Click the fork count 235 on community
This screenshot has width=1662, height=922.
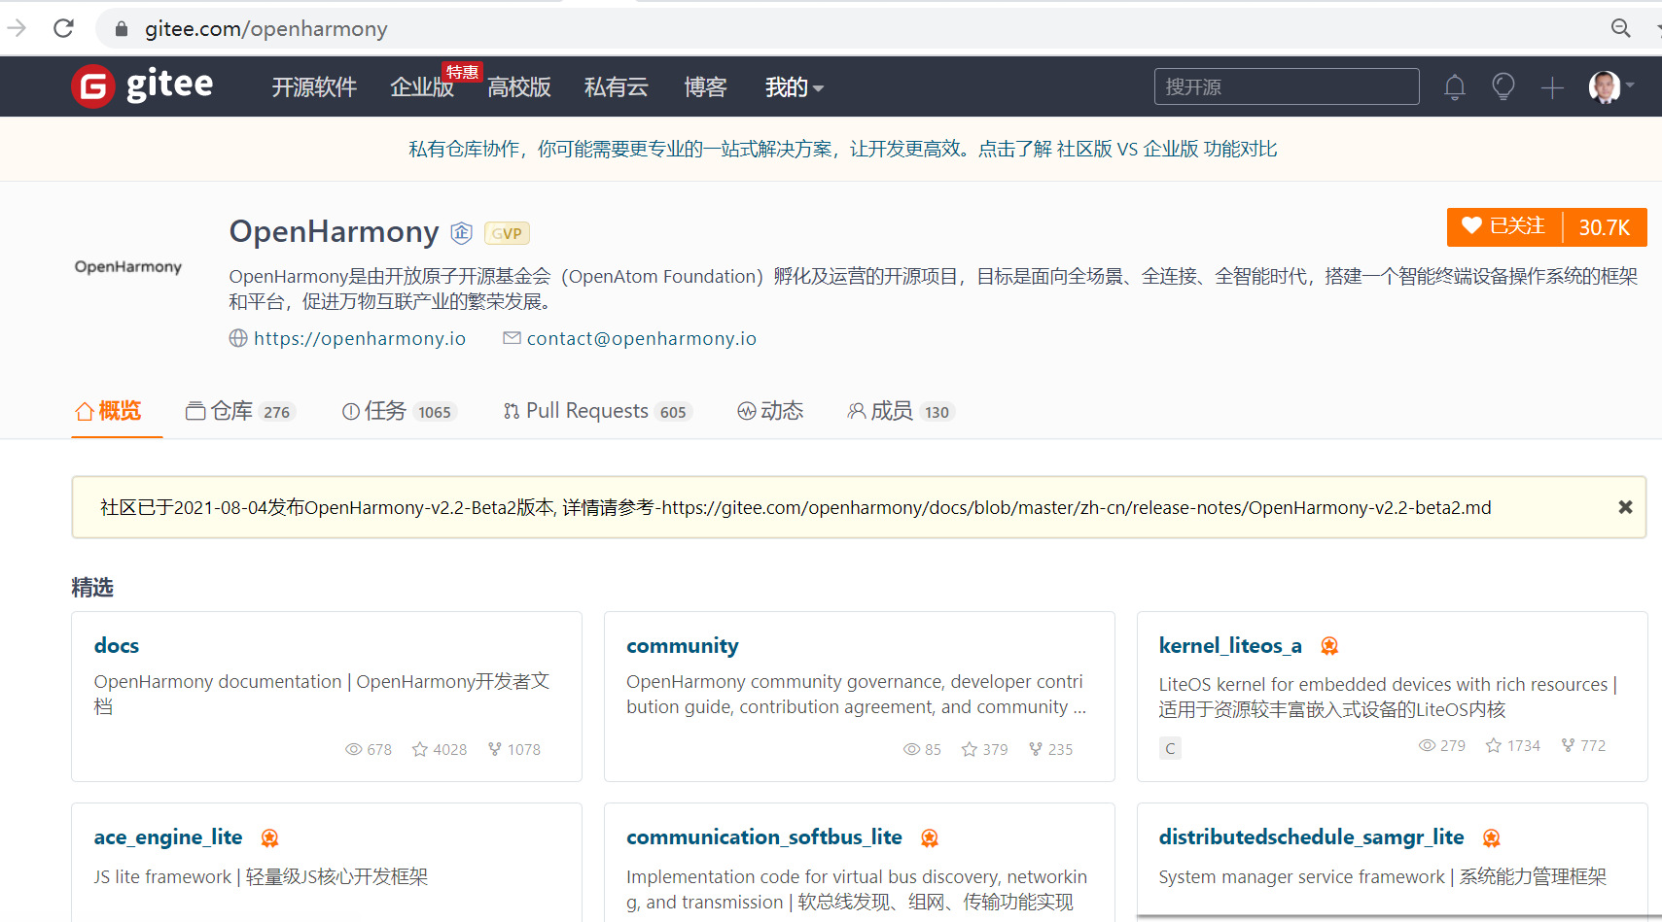1051,749
